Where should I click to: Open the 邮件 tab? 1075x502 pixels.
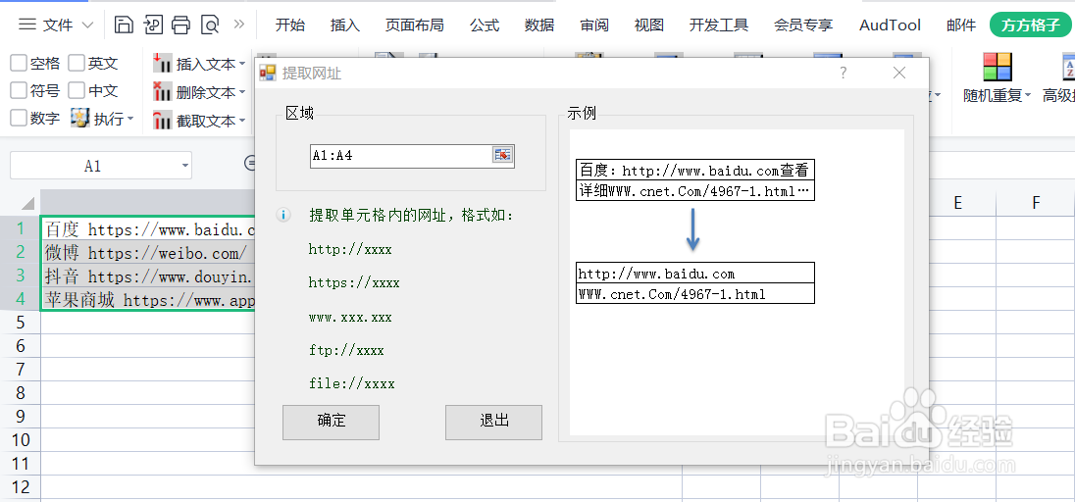961,25
